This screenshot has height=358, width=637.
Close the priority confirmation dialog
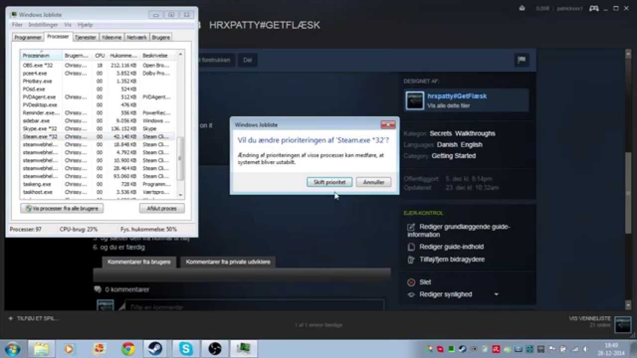point(388,125)
